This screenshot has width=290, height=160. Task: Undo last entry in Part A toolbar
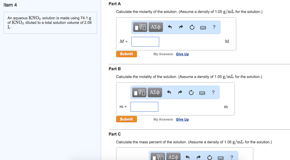170,27
